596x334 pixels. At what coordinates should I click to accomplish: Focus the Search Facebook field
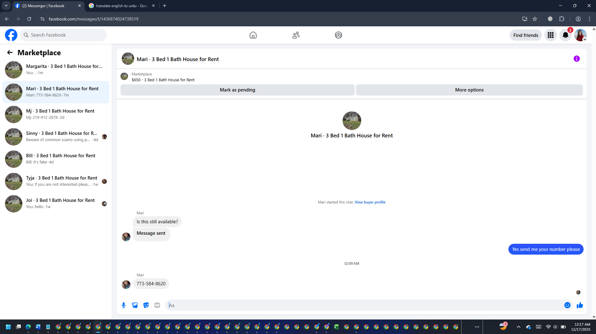tap(63, 35)
